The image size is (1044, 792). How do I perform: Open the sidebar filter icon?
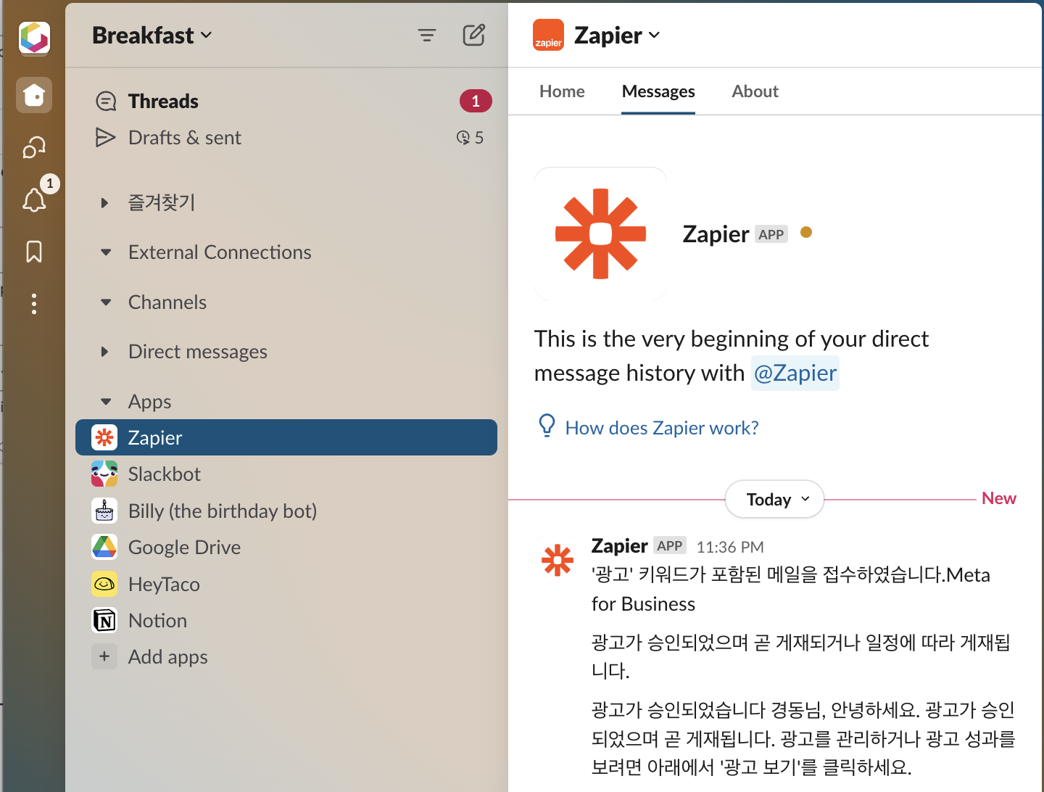(x=427, y=35)
